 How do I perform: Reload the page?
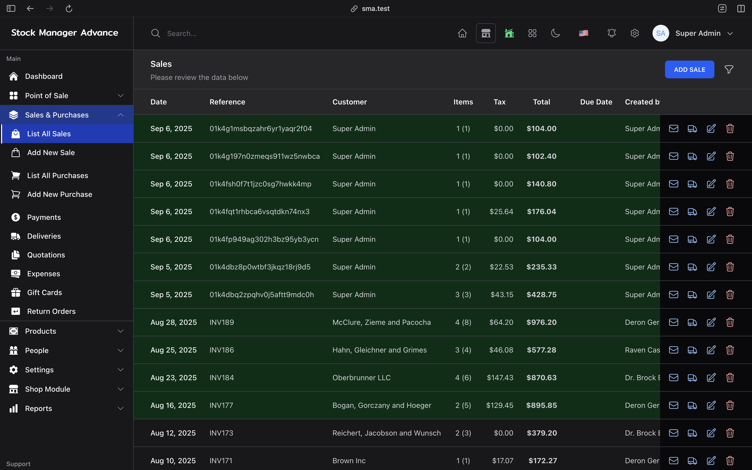(69, 8)
